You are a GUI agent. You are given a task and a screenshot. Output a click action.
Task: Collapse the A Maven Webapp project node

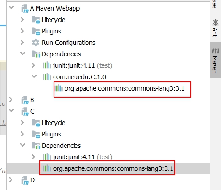point(11,8)
